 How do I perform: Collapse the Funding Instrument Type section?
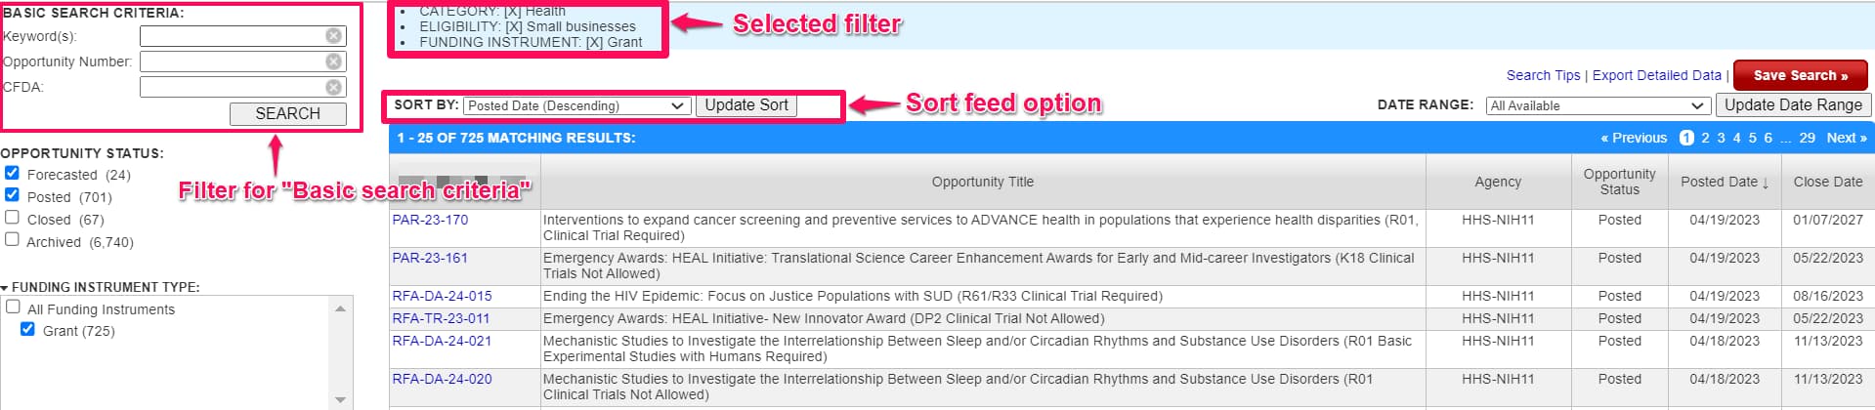point(6,288)
